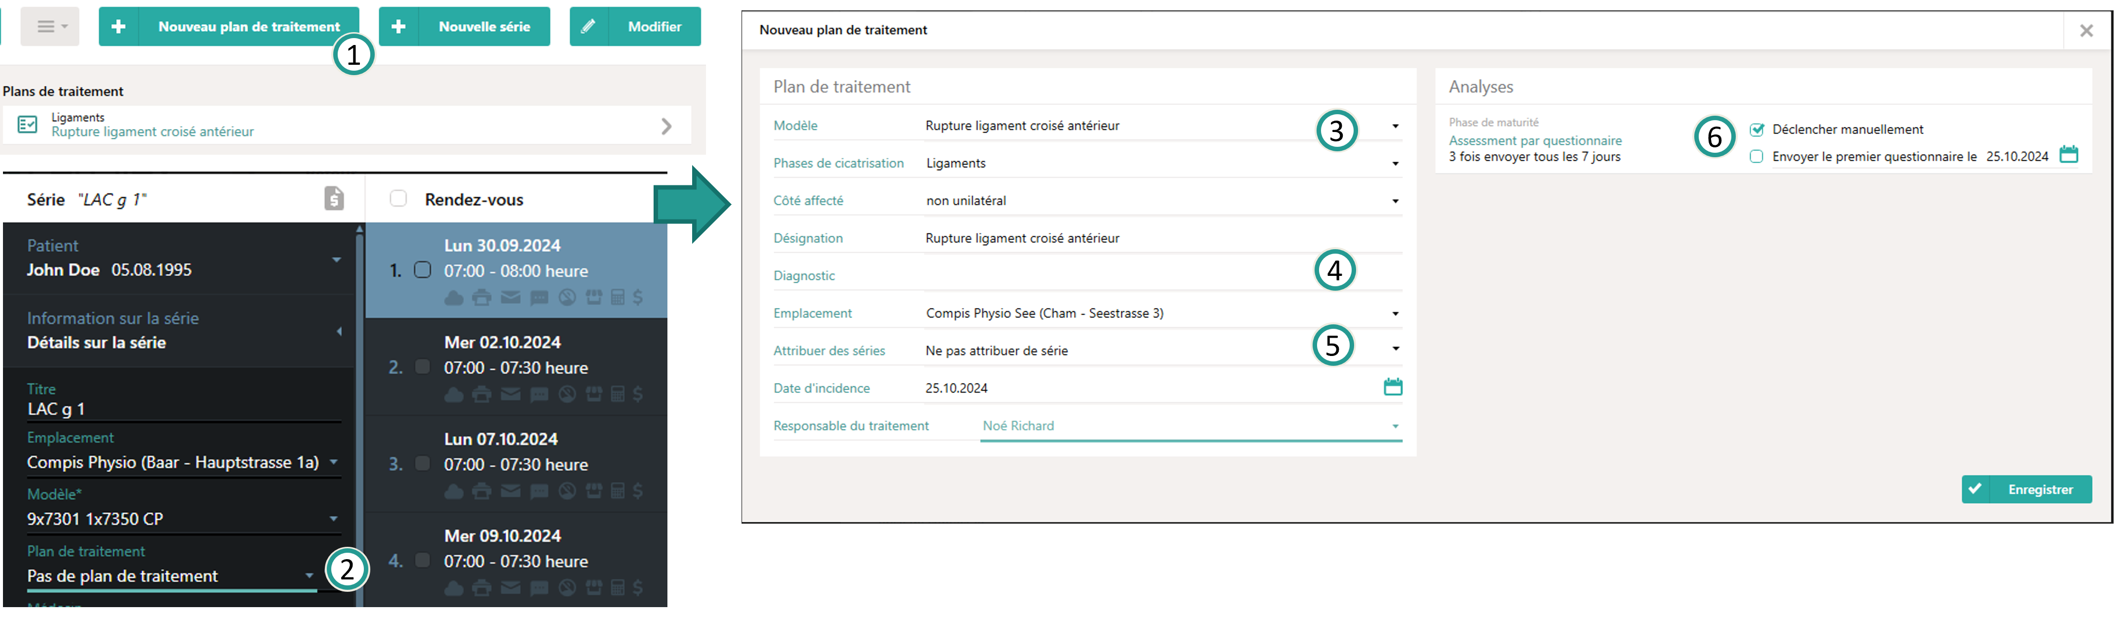Screen dimensions: 2114x618
Task: Check the Rendez-vous select-all checkbox
Action: pyautogui.click(x=398, y=199)
